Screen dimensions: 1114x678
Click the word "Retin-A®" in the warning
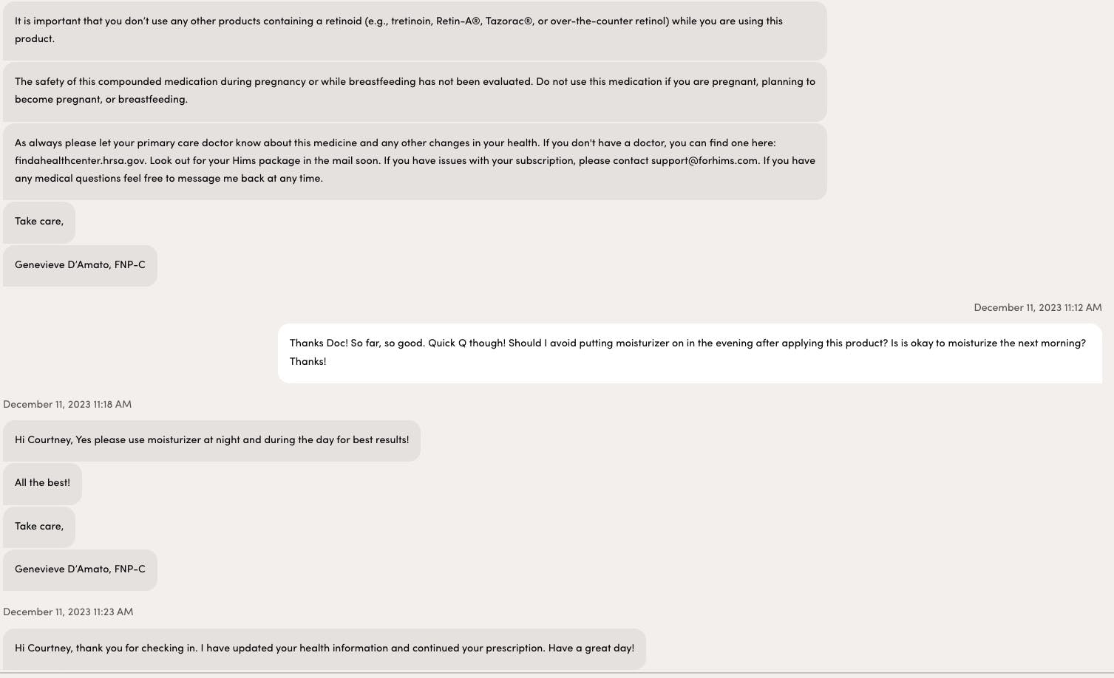point(458,21)
